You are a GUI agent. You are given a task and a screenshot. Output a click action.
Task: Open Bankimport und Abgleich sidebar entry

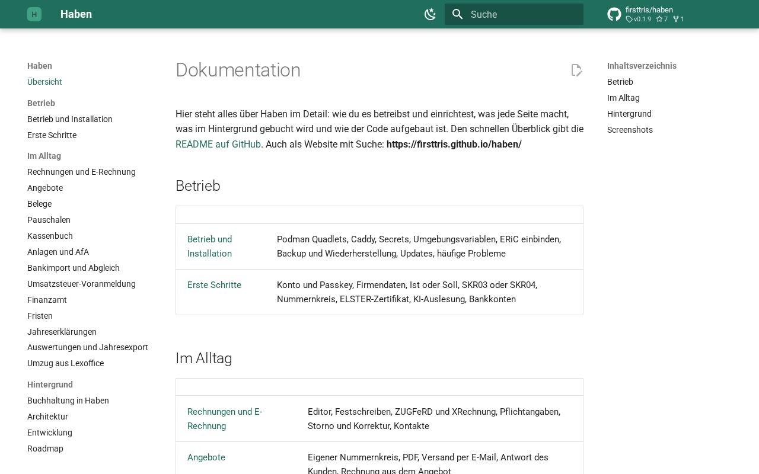pos(74,268)
